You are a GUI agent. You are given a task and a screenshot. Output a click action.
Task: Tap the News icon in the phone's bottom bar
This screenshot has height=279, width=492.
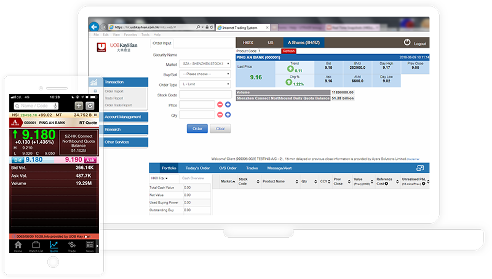[x=90, y=246]
